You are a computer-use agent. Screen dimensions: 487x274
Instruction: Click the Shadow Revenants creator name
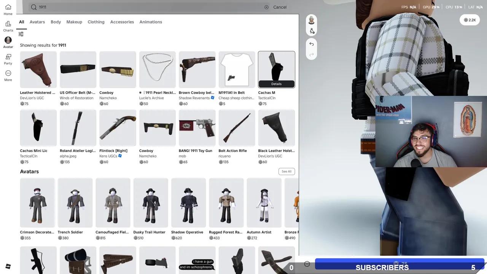tap(194, 98)
